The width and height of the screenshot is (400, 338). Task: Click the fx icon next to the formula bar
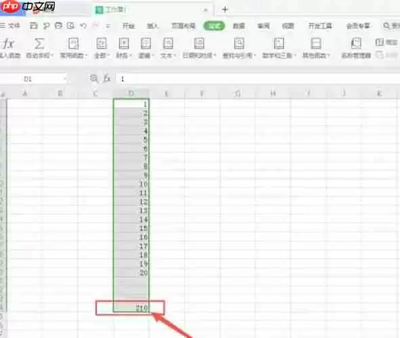(107, 79)
